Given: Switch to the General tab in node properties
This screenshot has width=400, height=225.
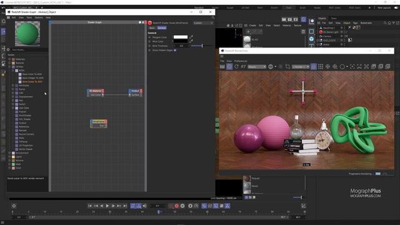Looking at the screenshot, I should [162, 27].
